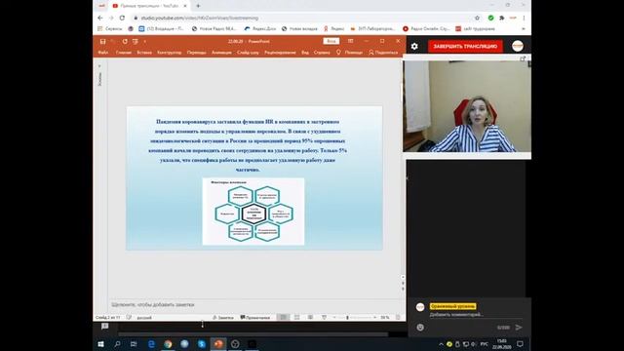Open the Вид ribbon tab
This screenshot has height=351, width=624.
point(305,53)
